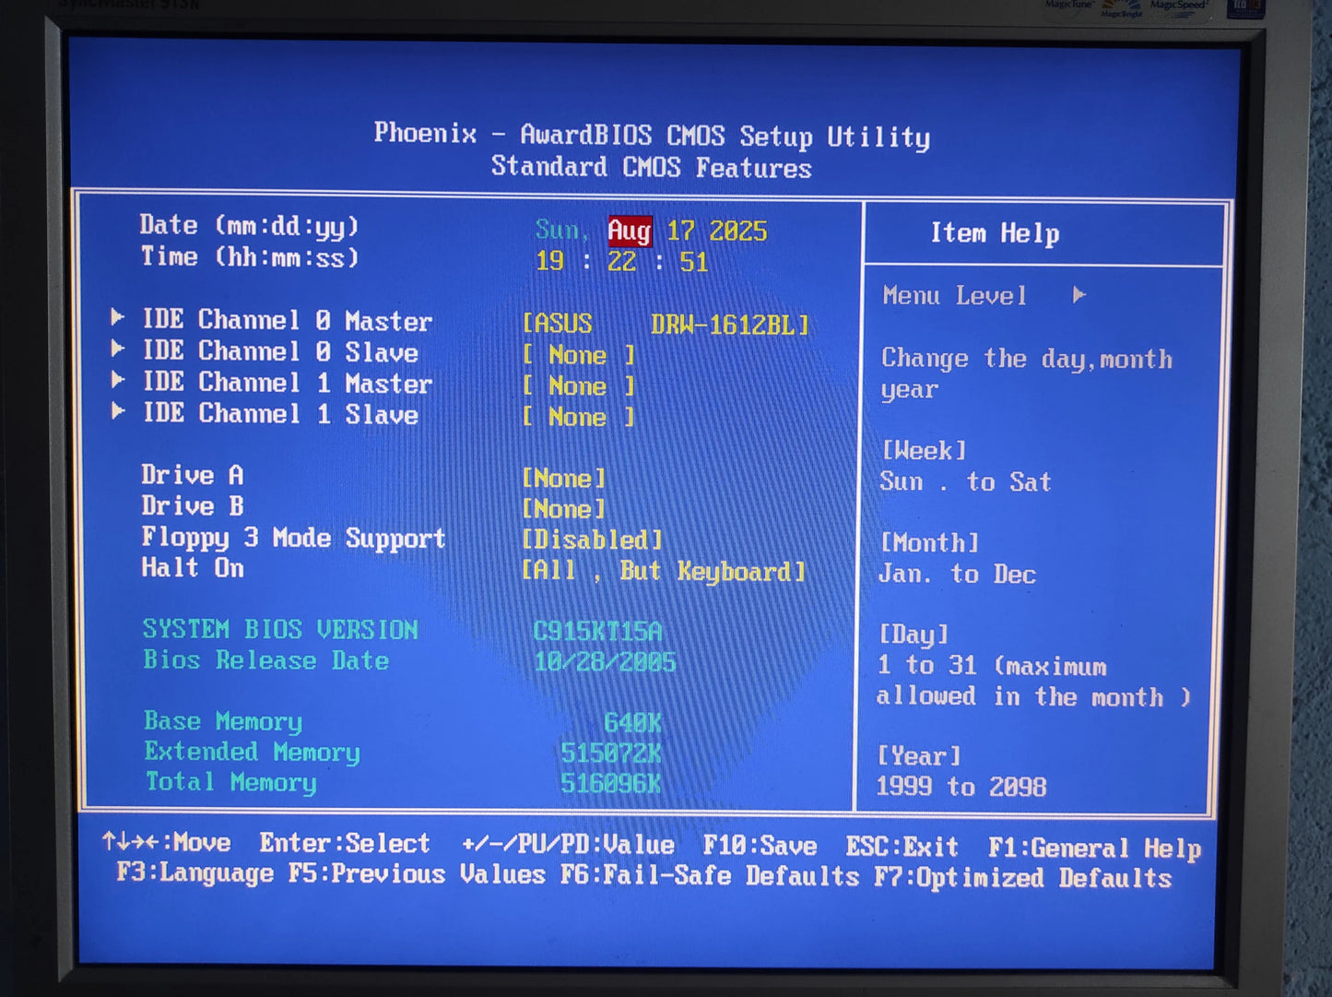Click the hour value 19 in Time

[550, 262]
